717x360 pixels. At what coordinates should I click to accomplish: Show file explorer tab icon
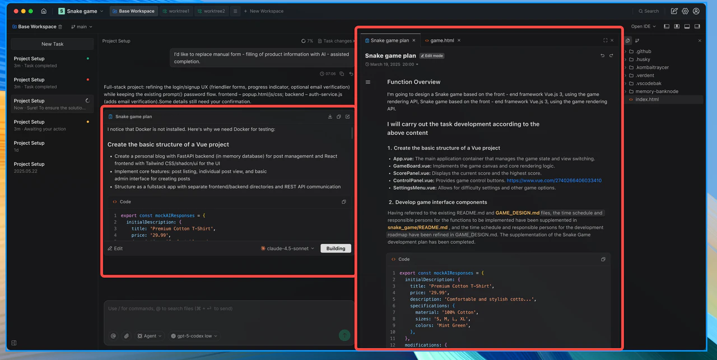point(628,40)
